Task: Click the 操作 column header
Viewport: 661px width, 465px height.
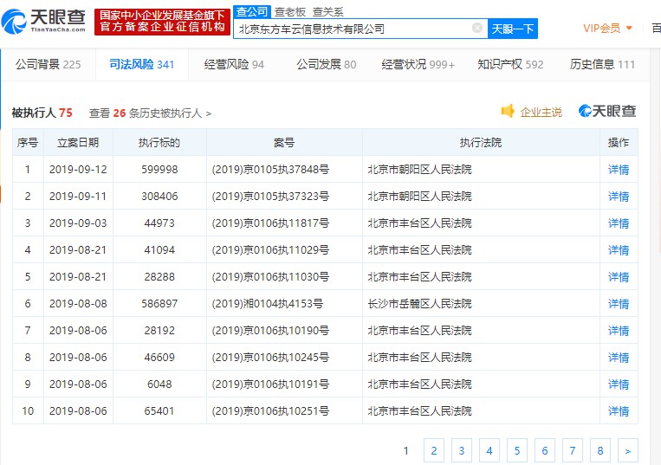Action: [619, 143]
